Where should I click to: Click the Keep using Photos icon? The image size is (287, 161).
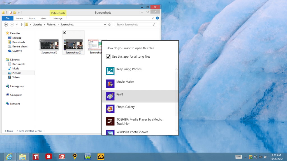(110, 71)
